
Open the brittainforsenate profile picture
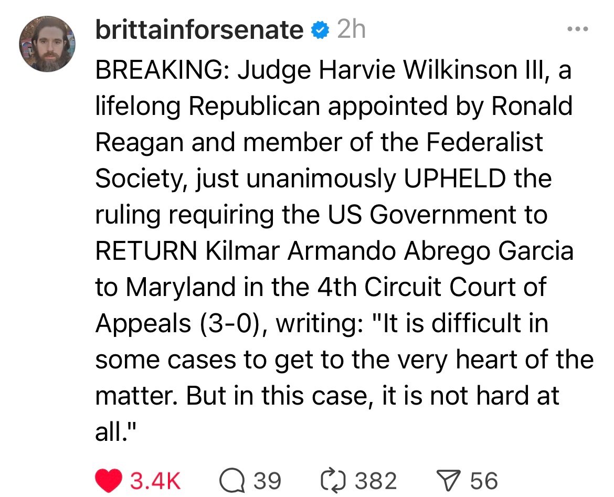point(48,44)
